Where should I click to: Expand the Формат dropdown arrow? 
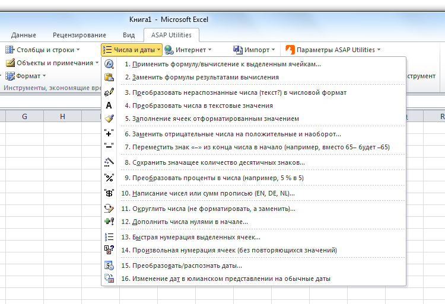[44, 76]
